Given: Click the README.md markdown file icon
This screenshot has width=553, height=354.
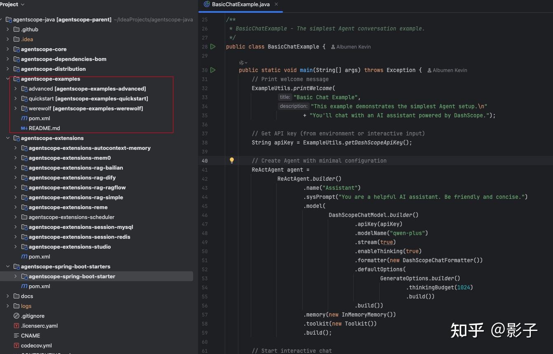Looking at the screenshot, I should pos(24,128).
